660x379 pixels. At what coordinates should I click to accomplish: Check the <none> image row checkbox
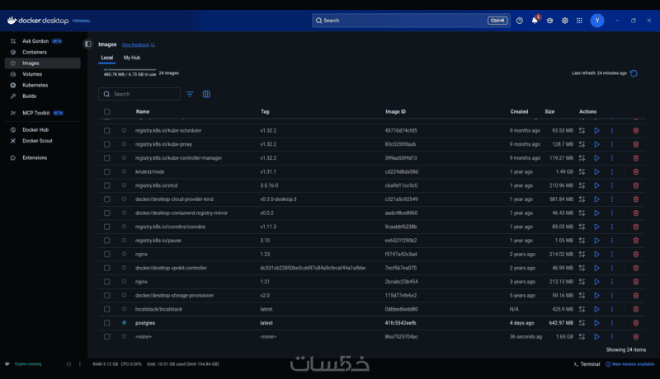(107, 336)
